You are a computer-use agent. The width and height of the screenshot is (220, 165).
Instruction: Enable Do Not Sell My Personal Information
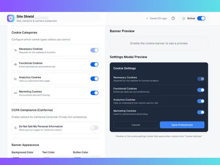click(95, 128)
